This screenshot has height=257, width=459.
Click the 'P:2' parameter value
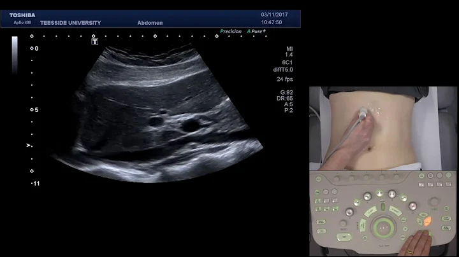click(288, 111)
